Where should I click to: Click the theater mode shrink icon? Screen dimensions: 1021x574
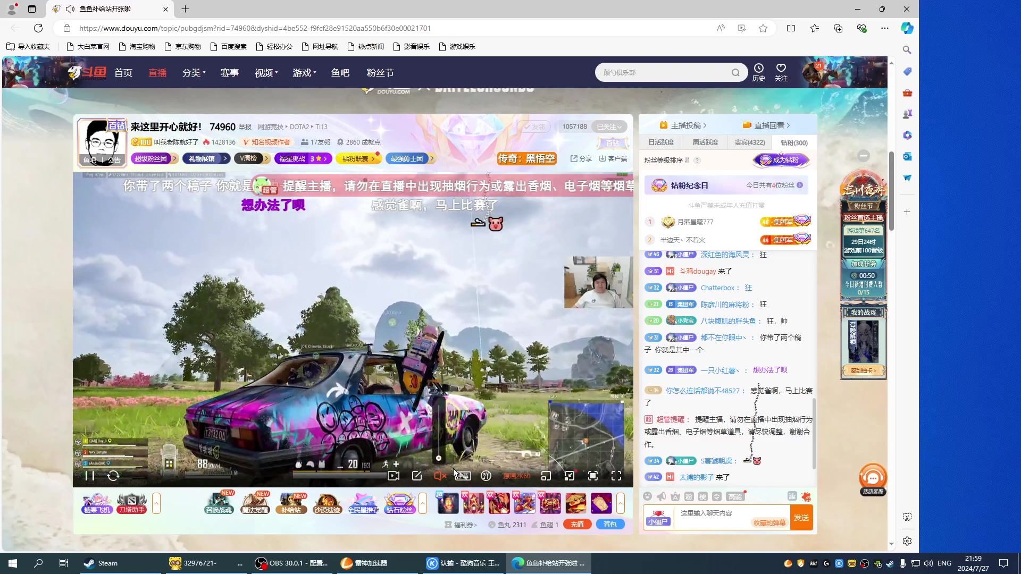570,476
